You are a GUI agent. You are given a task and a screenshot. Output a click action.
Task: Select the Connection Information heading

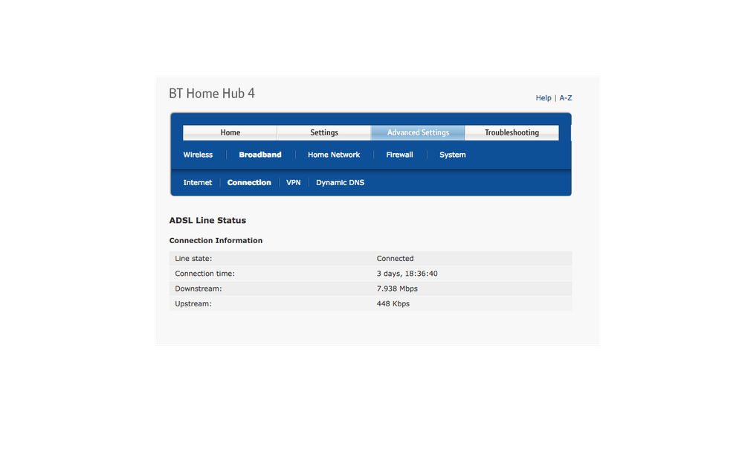[216, 240]
